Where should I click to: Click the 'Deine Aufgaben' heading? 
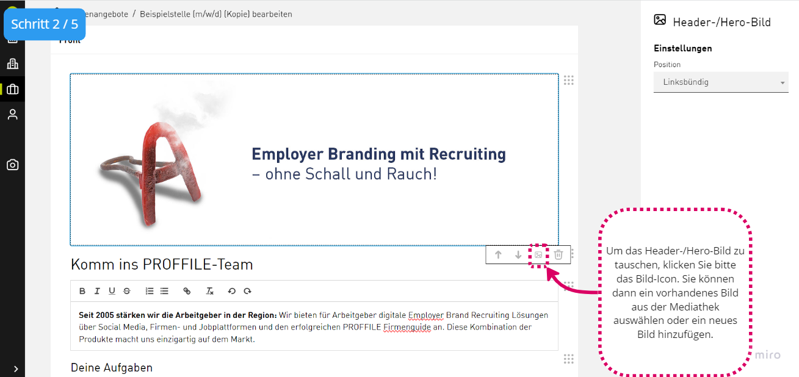point(112,367)
